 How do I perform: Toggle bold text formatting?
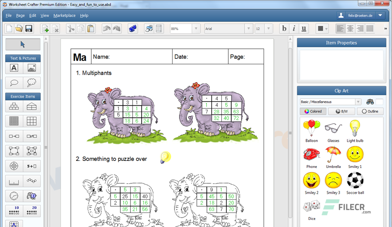click(284, 29)
